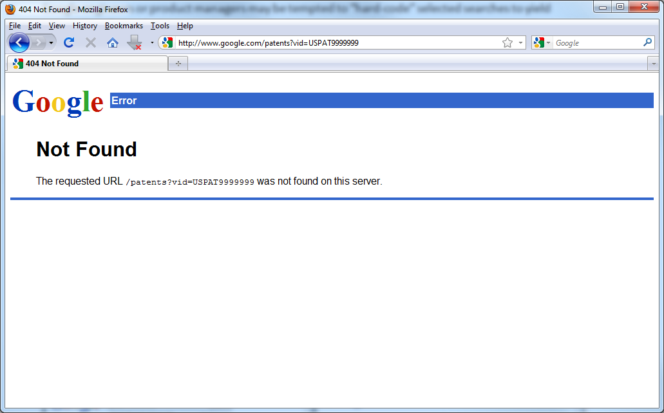Select the 404 Not Found tab
This screenshot has height=413, width=664.
[87, 64]
